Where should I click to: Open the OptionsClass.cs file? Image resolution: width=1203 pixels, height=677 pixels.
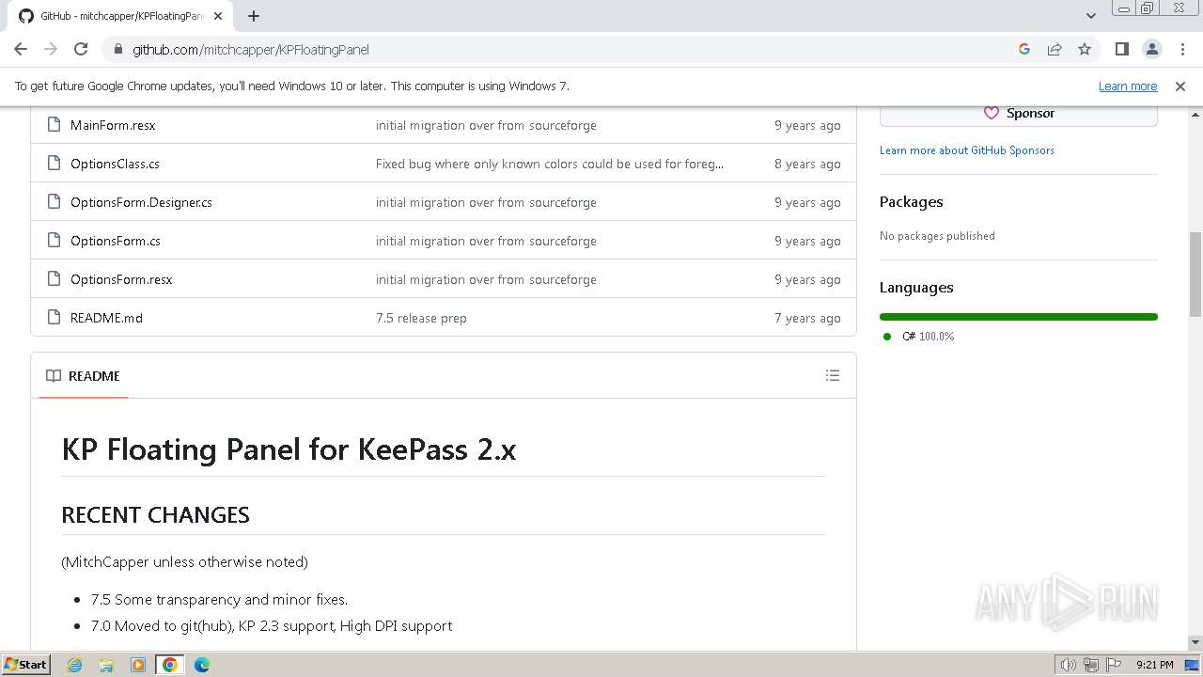click(115, 164)
